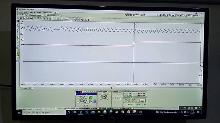The image size is (220, 123).
Task: Click the green channel icon in top-right toolbar
Action: coord(131,15)
